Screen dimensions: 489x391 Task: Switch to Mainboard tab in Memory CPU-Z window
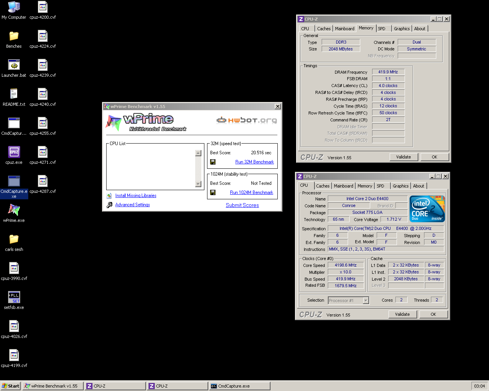coord(344,29)
